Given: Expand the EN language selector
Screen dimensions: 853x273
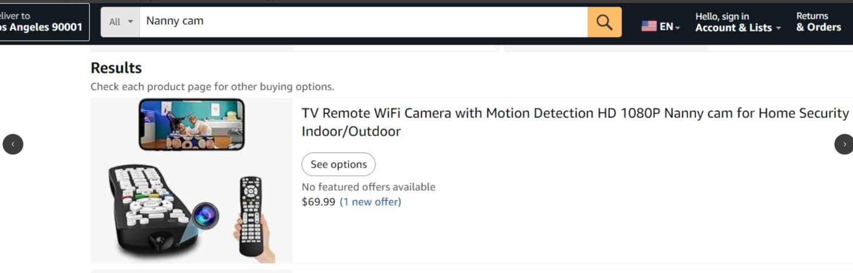Looking at the screenshot, I should [x=669, y=27].
